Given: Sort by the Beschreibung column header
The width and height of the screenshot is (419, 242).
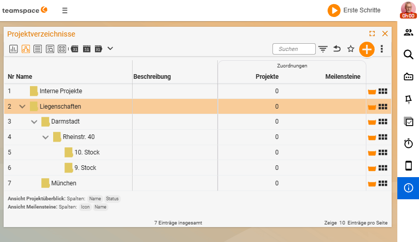Looking at the screenshot, I should point(152,77).
